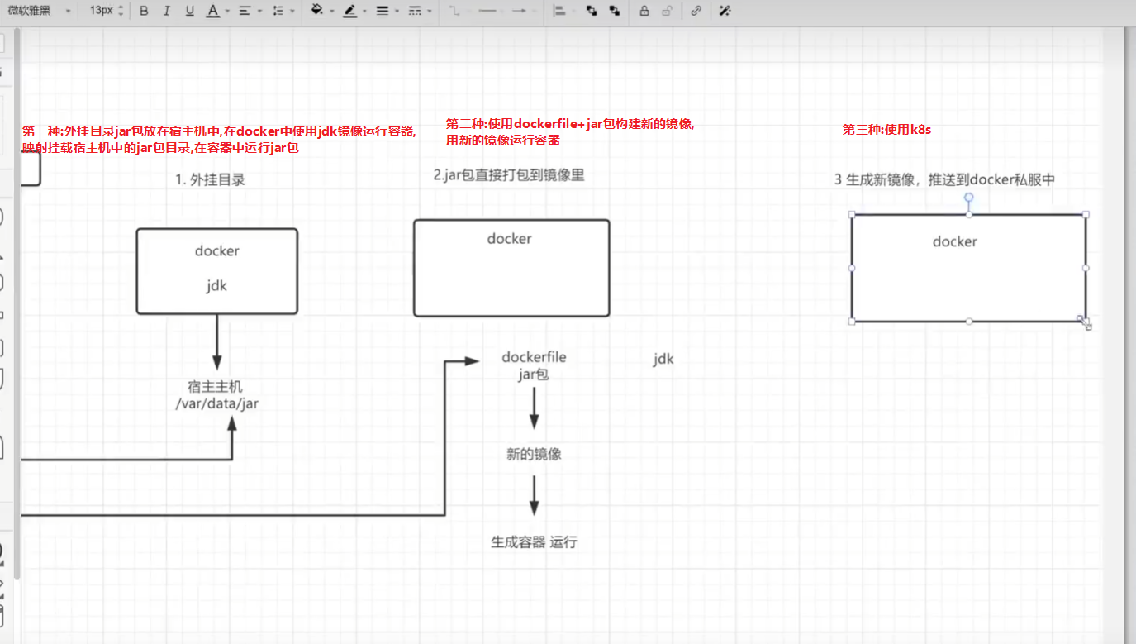Click the magic wand beautify icon
Viewport: 1136px width, 644px height.
pyautogui.click(x=725, y=11)
